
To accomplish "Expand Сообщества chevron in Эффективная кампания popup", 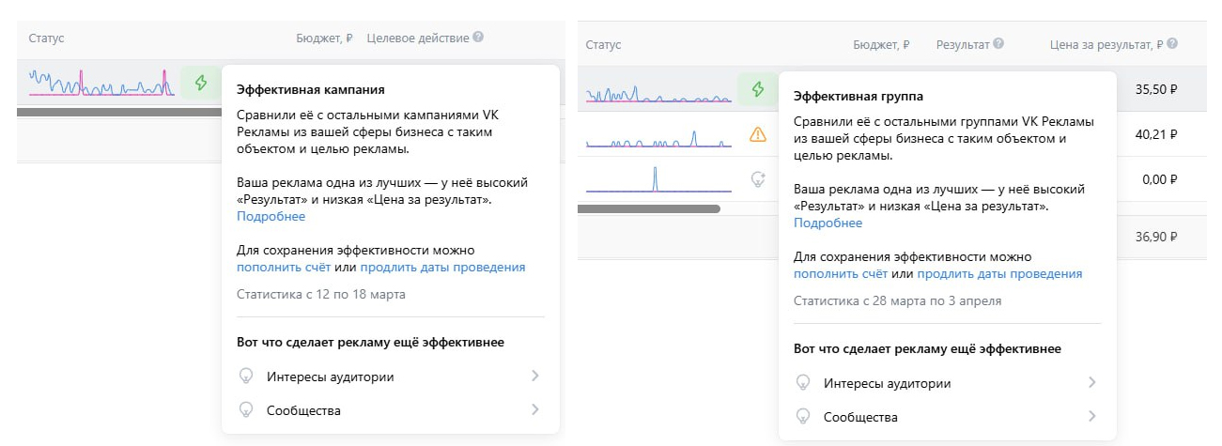I will tap(534, 410).
